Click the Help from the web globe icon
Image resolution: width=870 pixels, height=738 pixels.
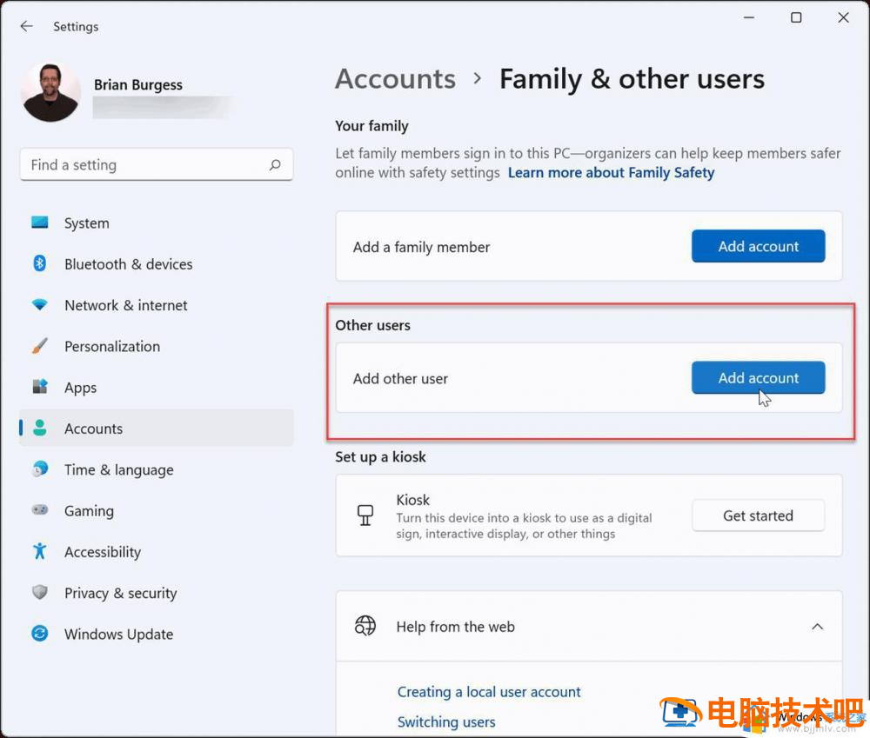click(x=365, y=626)
